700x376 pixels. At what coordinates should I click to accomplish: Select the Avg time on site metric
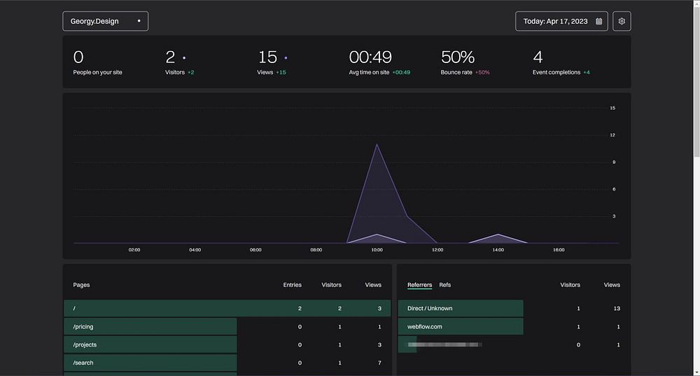tap(369, 72)
